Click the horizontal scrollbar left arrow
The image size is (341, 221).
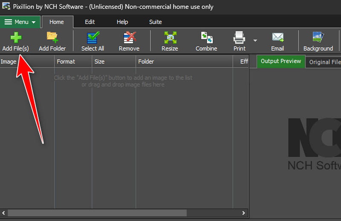pyautogui.click(x=3, y=213)
